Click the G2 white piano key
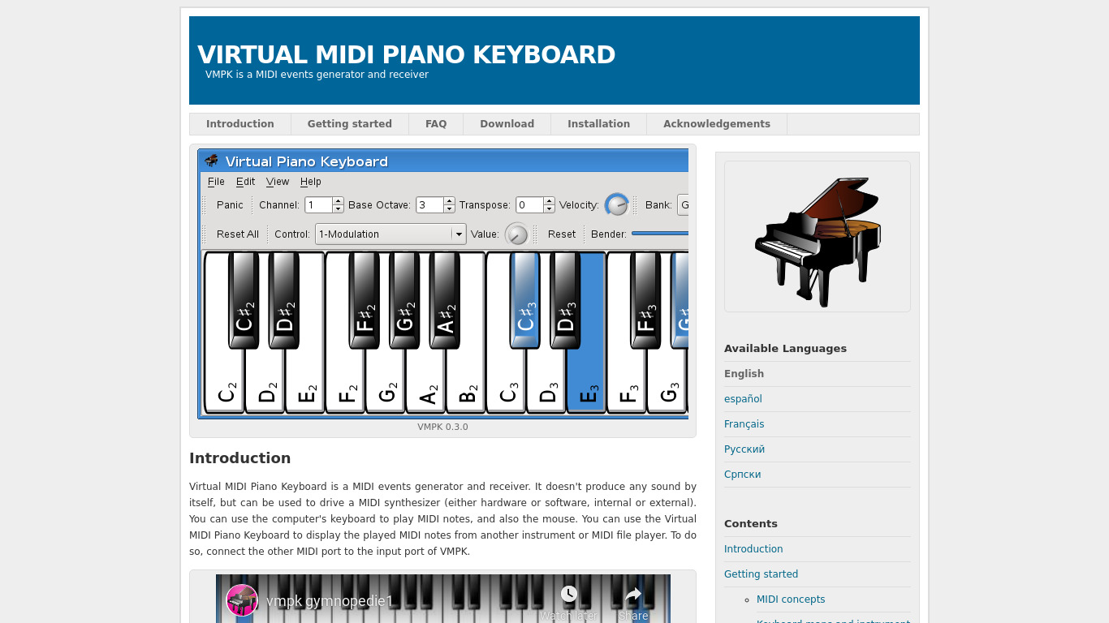 point(385,381)
